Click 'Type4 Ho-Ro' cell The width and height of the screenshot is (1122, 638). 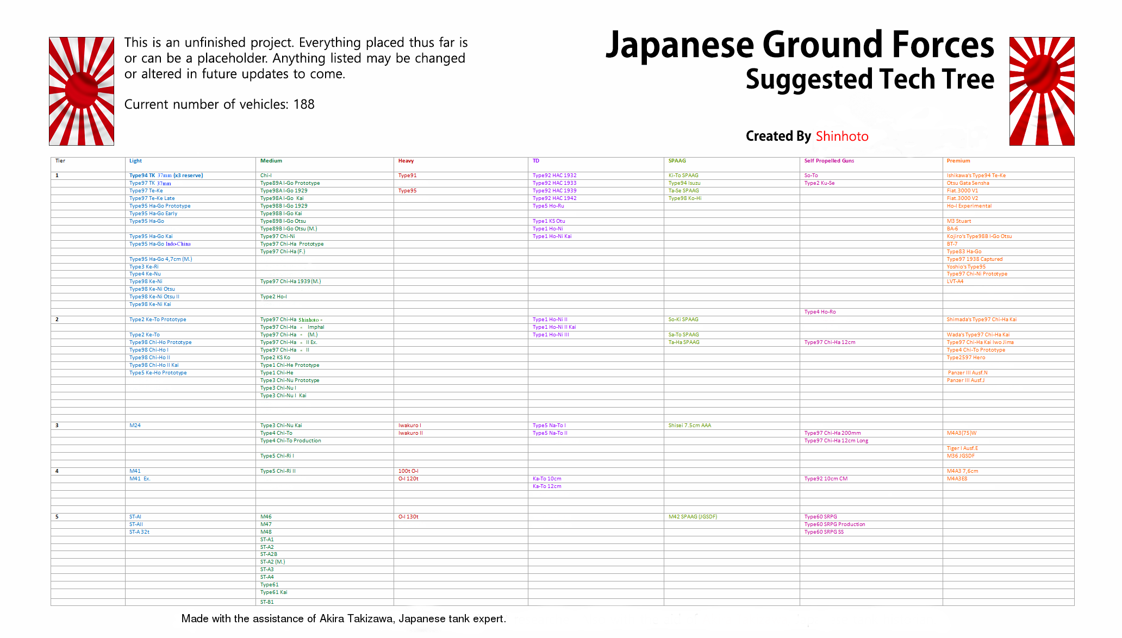tap(820, 312)
